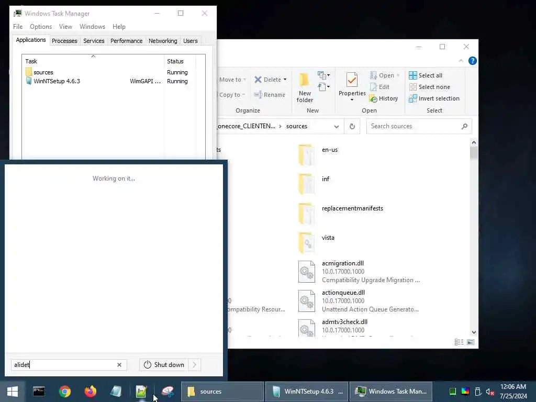Open Firefox from the taskbar
Viewport: 536px width, 402px height.
(91, 392)
